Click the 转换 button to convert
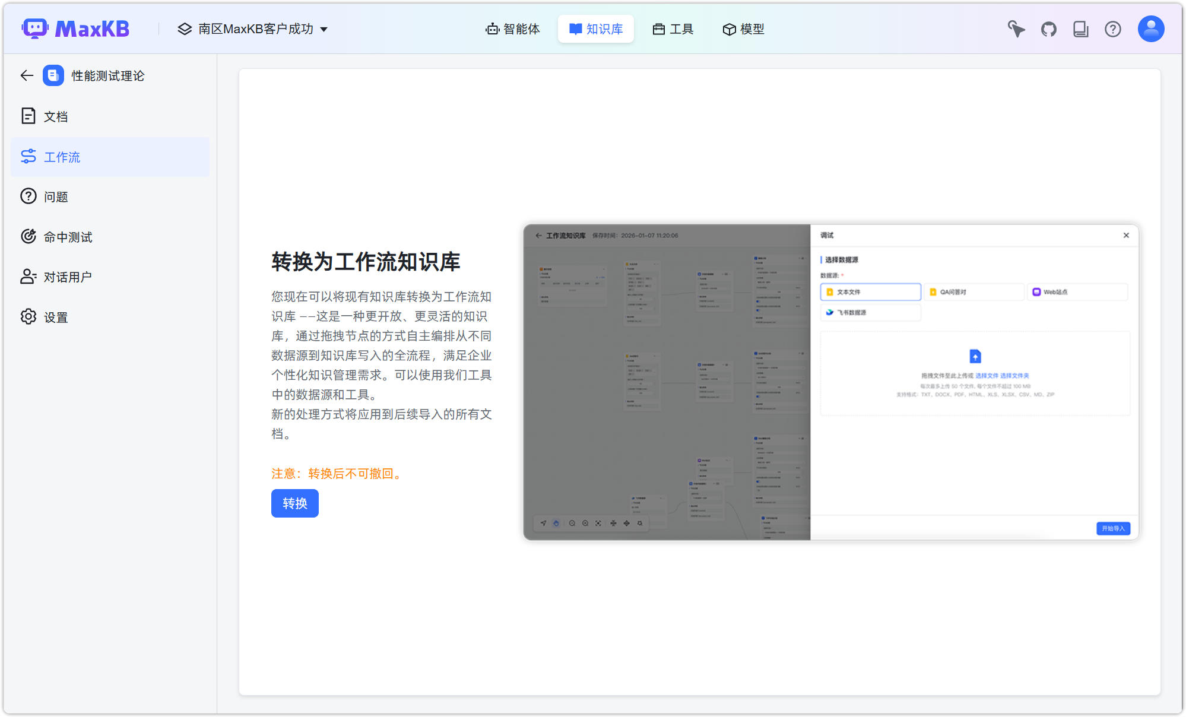 [294, 503]
